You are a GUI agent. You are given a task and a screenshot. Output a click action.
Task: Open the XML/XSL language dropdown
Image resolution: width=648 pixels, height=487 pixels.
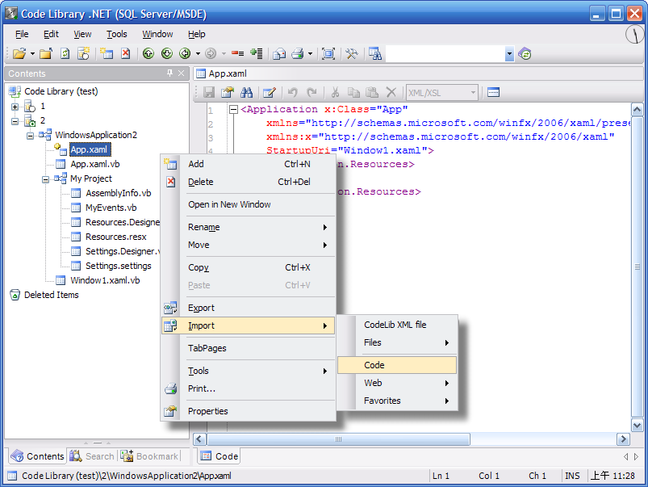[473, 93]
